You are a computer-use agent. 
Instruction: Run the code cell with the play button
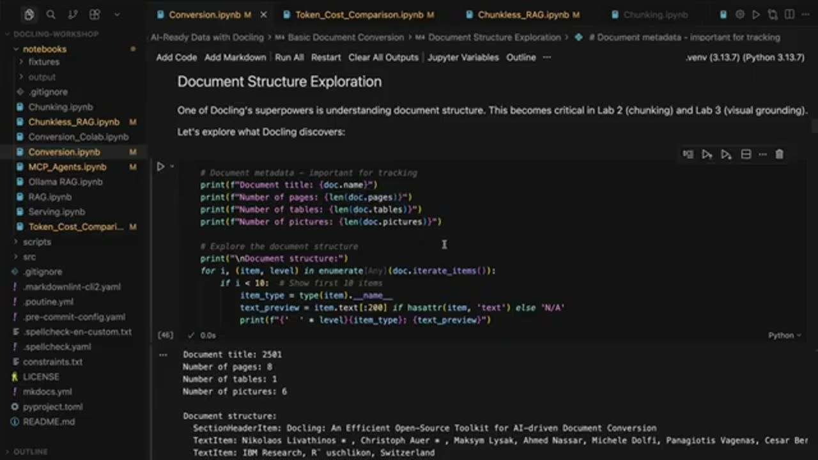point(160,167)
